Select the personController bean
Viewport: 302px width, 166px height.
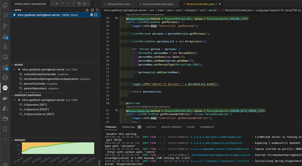[x=55, y=84]
